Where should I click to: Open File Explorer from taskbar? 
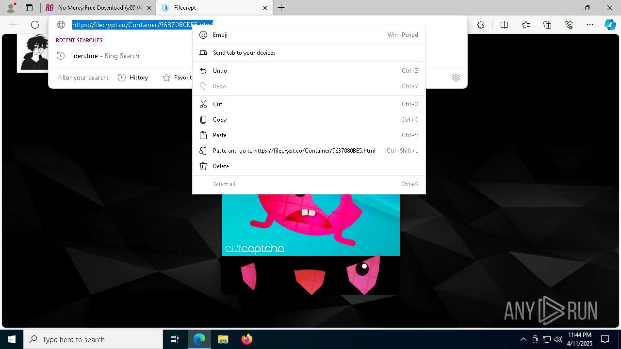[223, 339]
